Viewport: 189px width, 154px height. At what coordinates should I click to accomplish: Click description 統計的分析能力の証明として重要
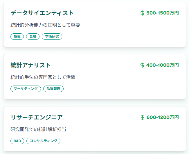tap(45, 25)
